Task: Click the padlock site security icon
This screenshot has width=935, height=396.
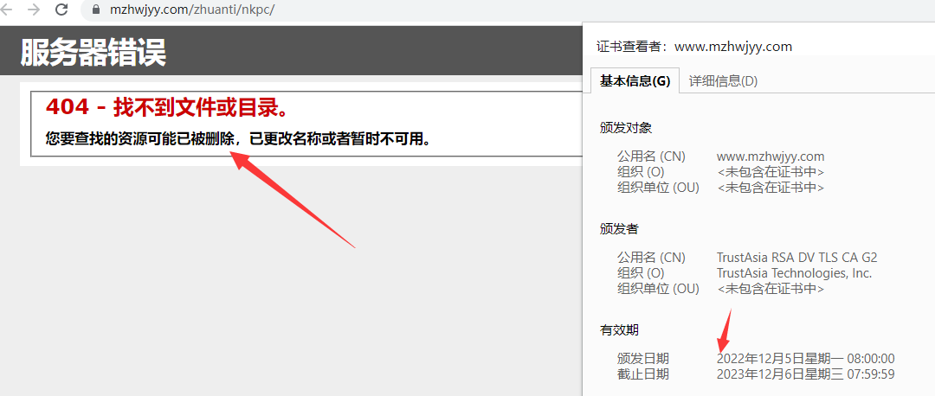Action: [x=95, y=10]
